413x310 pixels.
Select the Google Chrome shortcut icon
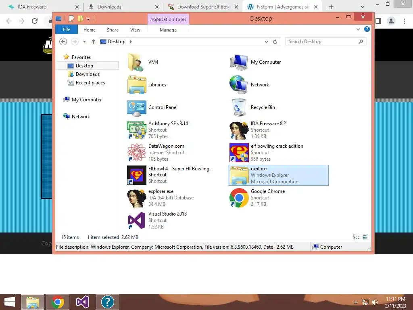tap(239, 198)
